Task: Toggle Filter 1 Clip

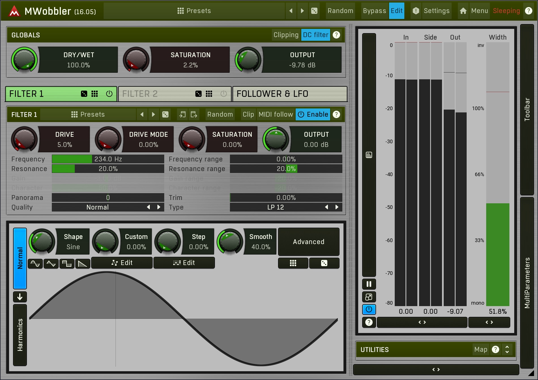Action: (248, 114)
